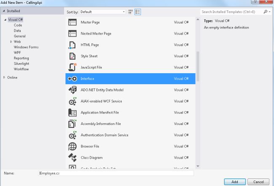Select the Workflow category
Screen dimensions: 274x186
tap(21, 69)
